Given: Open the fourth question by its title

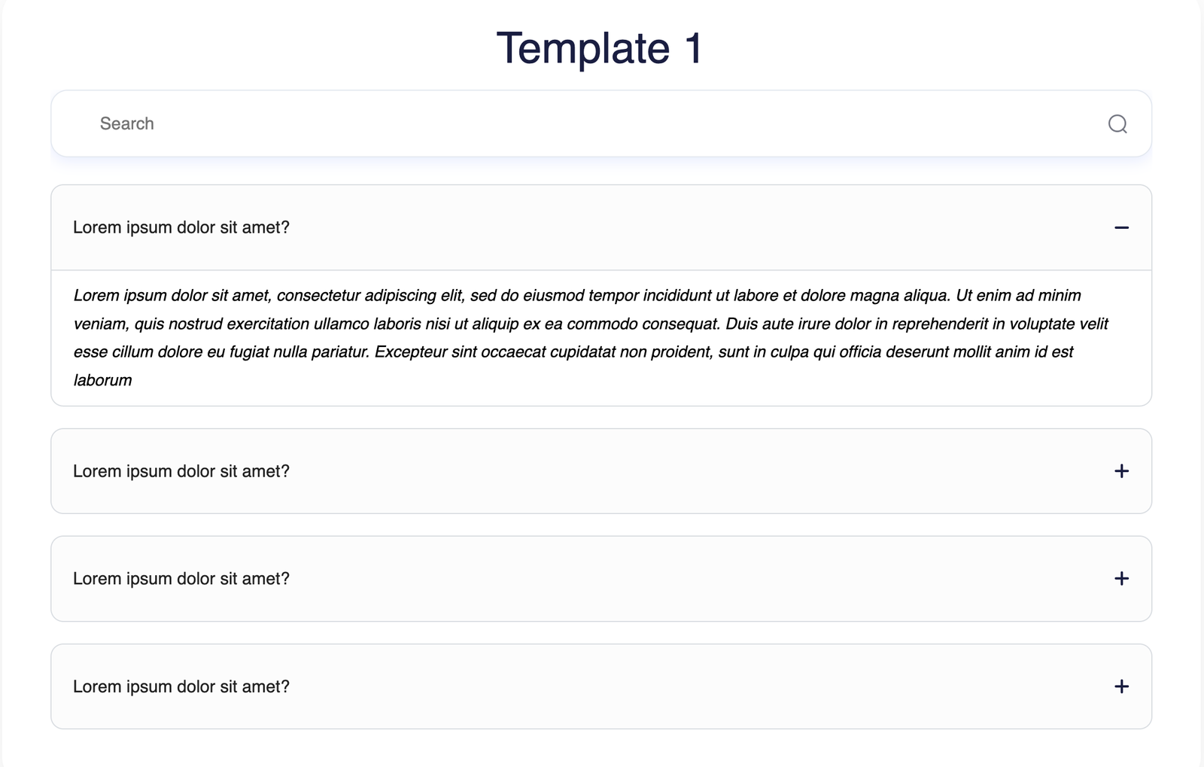Looking at the screenshot, I should 181,686.
